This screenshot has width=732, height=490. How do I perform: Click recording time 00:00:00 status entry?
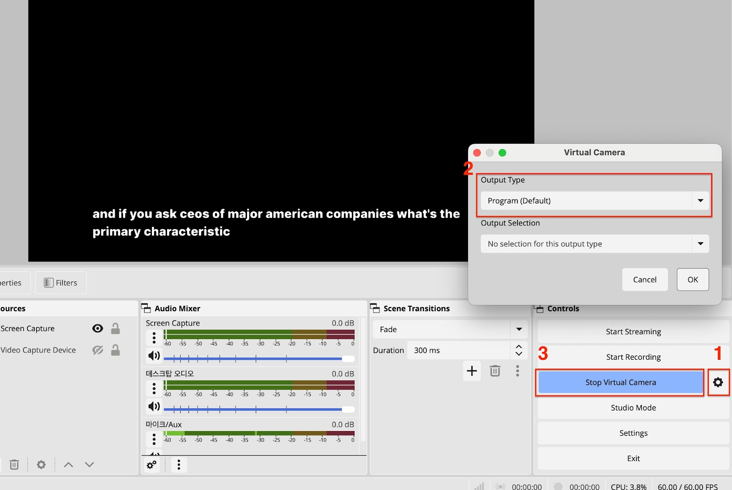[x=584, y=487]
